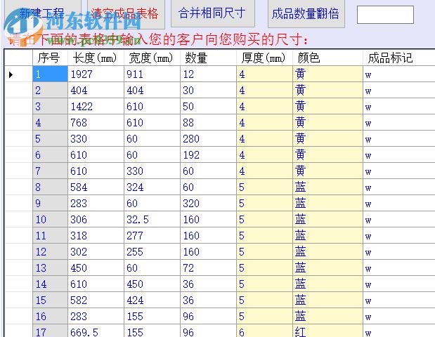
Task: Select the 数量 column header
Action: [x=208, y=58]
